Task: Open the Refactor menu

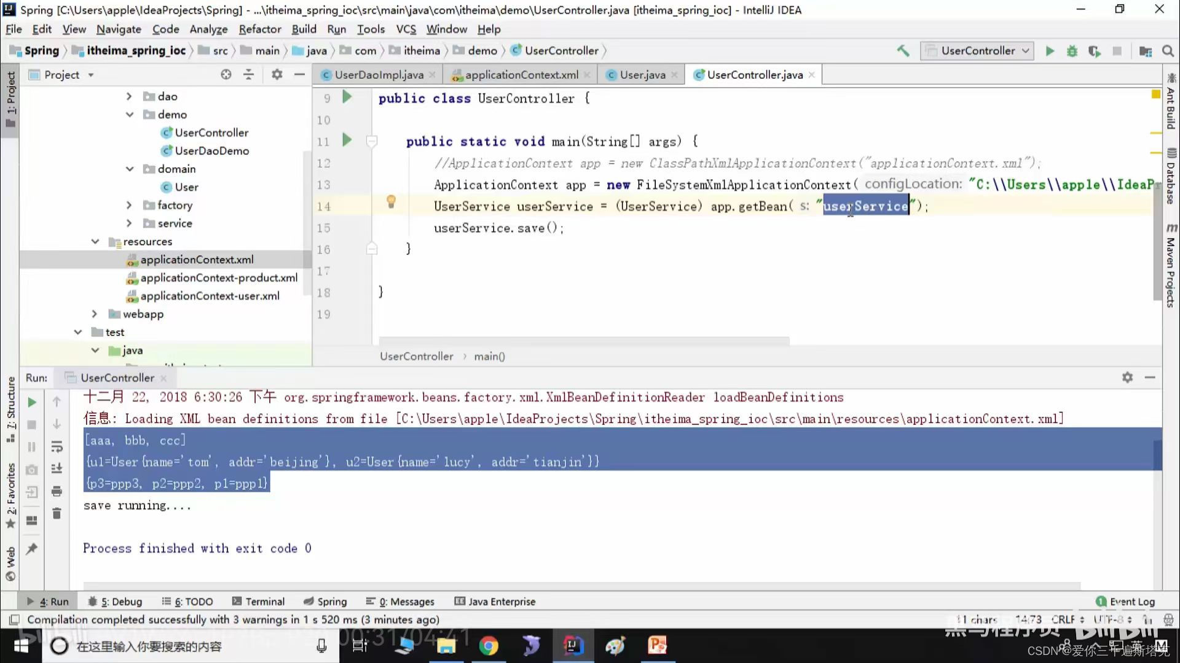Action: [x=259, y=29]
